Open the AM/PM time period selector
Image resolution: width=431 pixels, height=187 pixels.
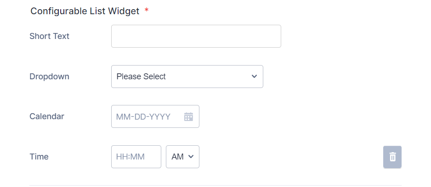[x=182, y=157]
